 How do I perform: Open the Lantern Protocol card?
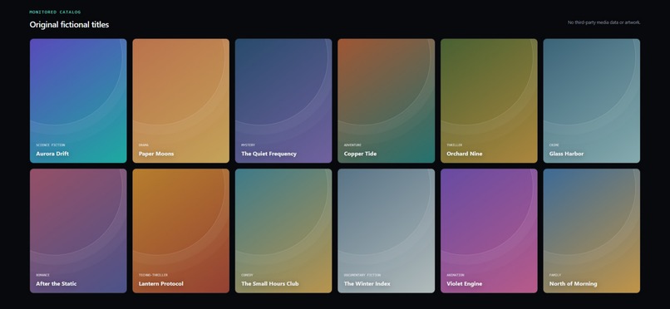180,231
